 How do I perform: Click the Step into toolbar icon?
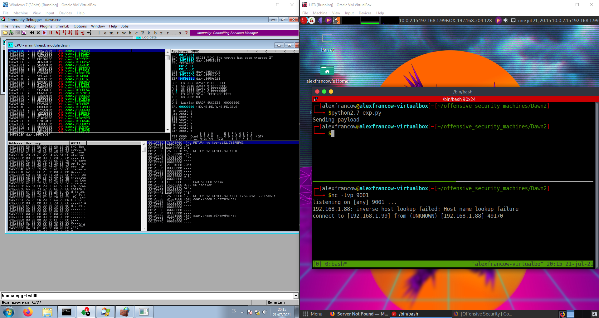[x=58, y=33]
